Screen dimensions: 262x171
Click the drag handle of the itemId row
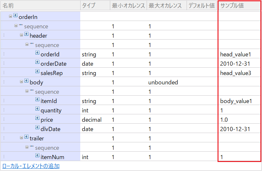[x=4, y=100]
